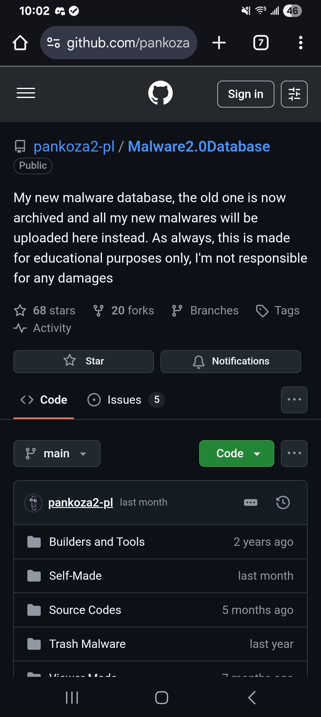Open the appearance settings icon button
This screenshot has height=717, width=321.
(x=294, y=94)
